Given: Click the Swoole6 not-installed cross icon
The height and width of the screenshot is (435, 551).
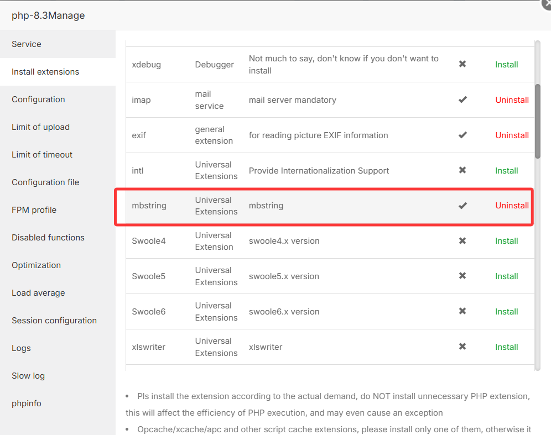Looking at the screenshot, I should click(x=462, y=312).
